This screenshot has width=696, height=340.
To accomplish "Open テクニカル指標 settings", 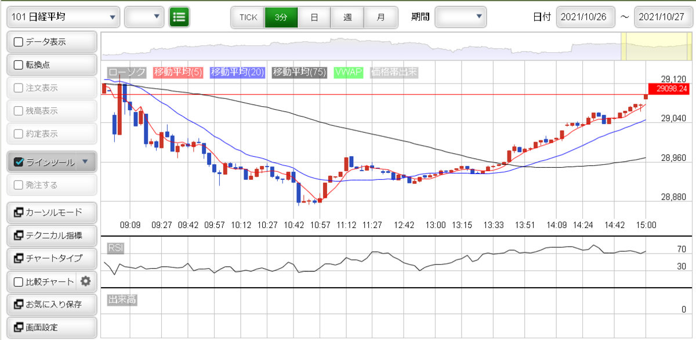I will coord(52,235).
